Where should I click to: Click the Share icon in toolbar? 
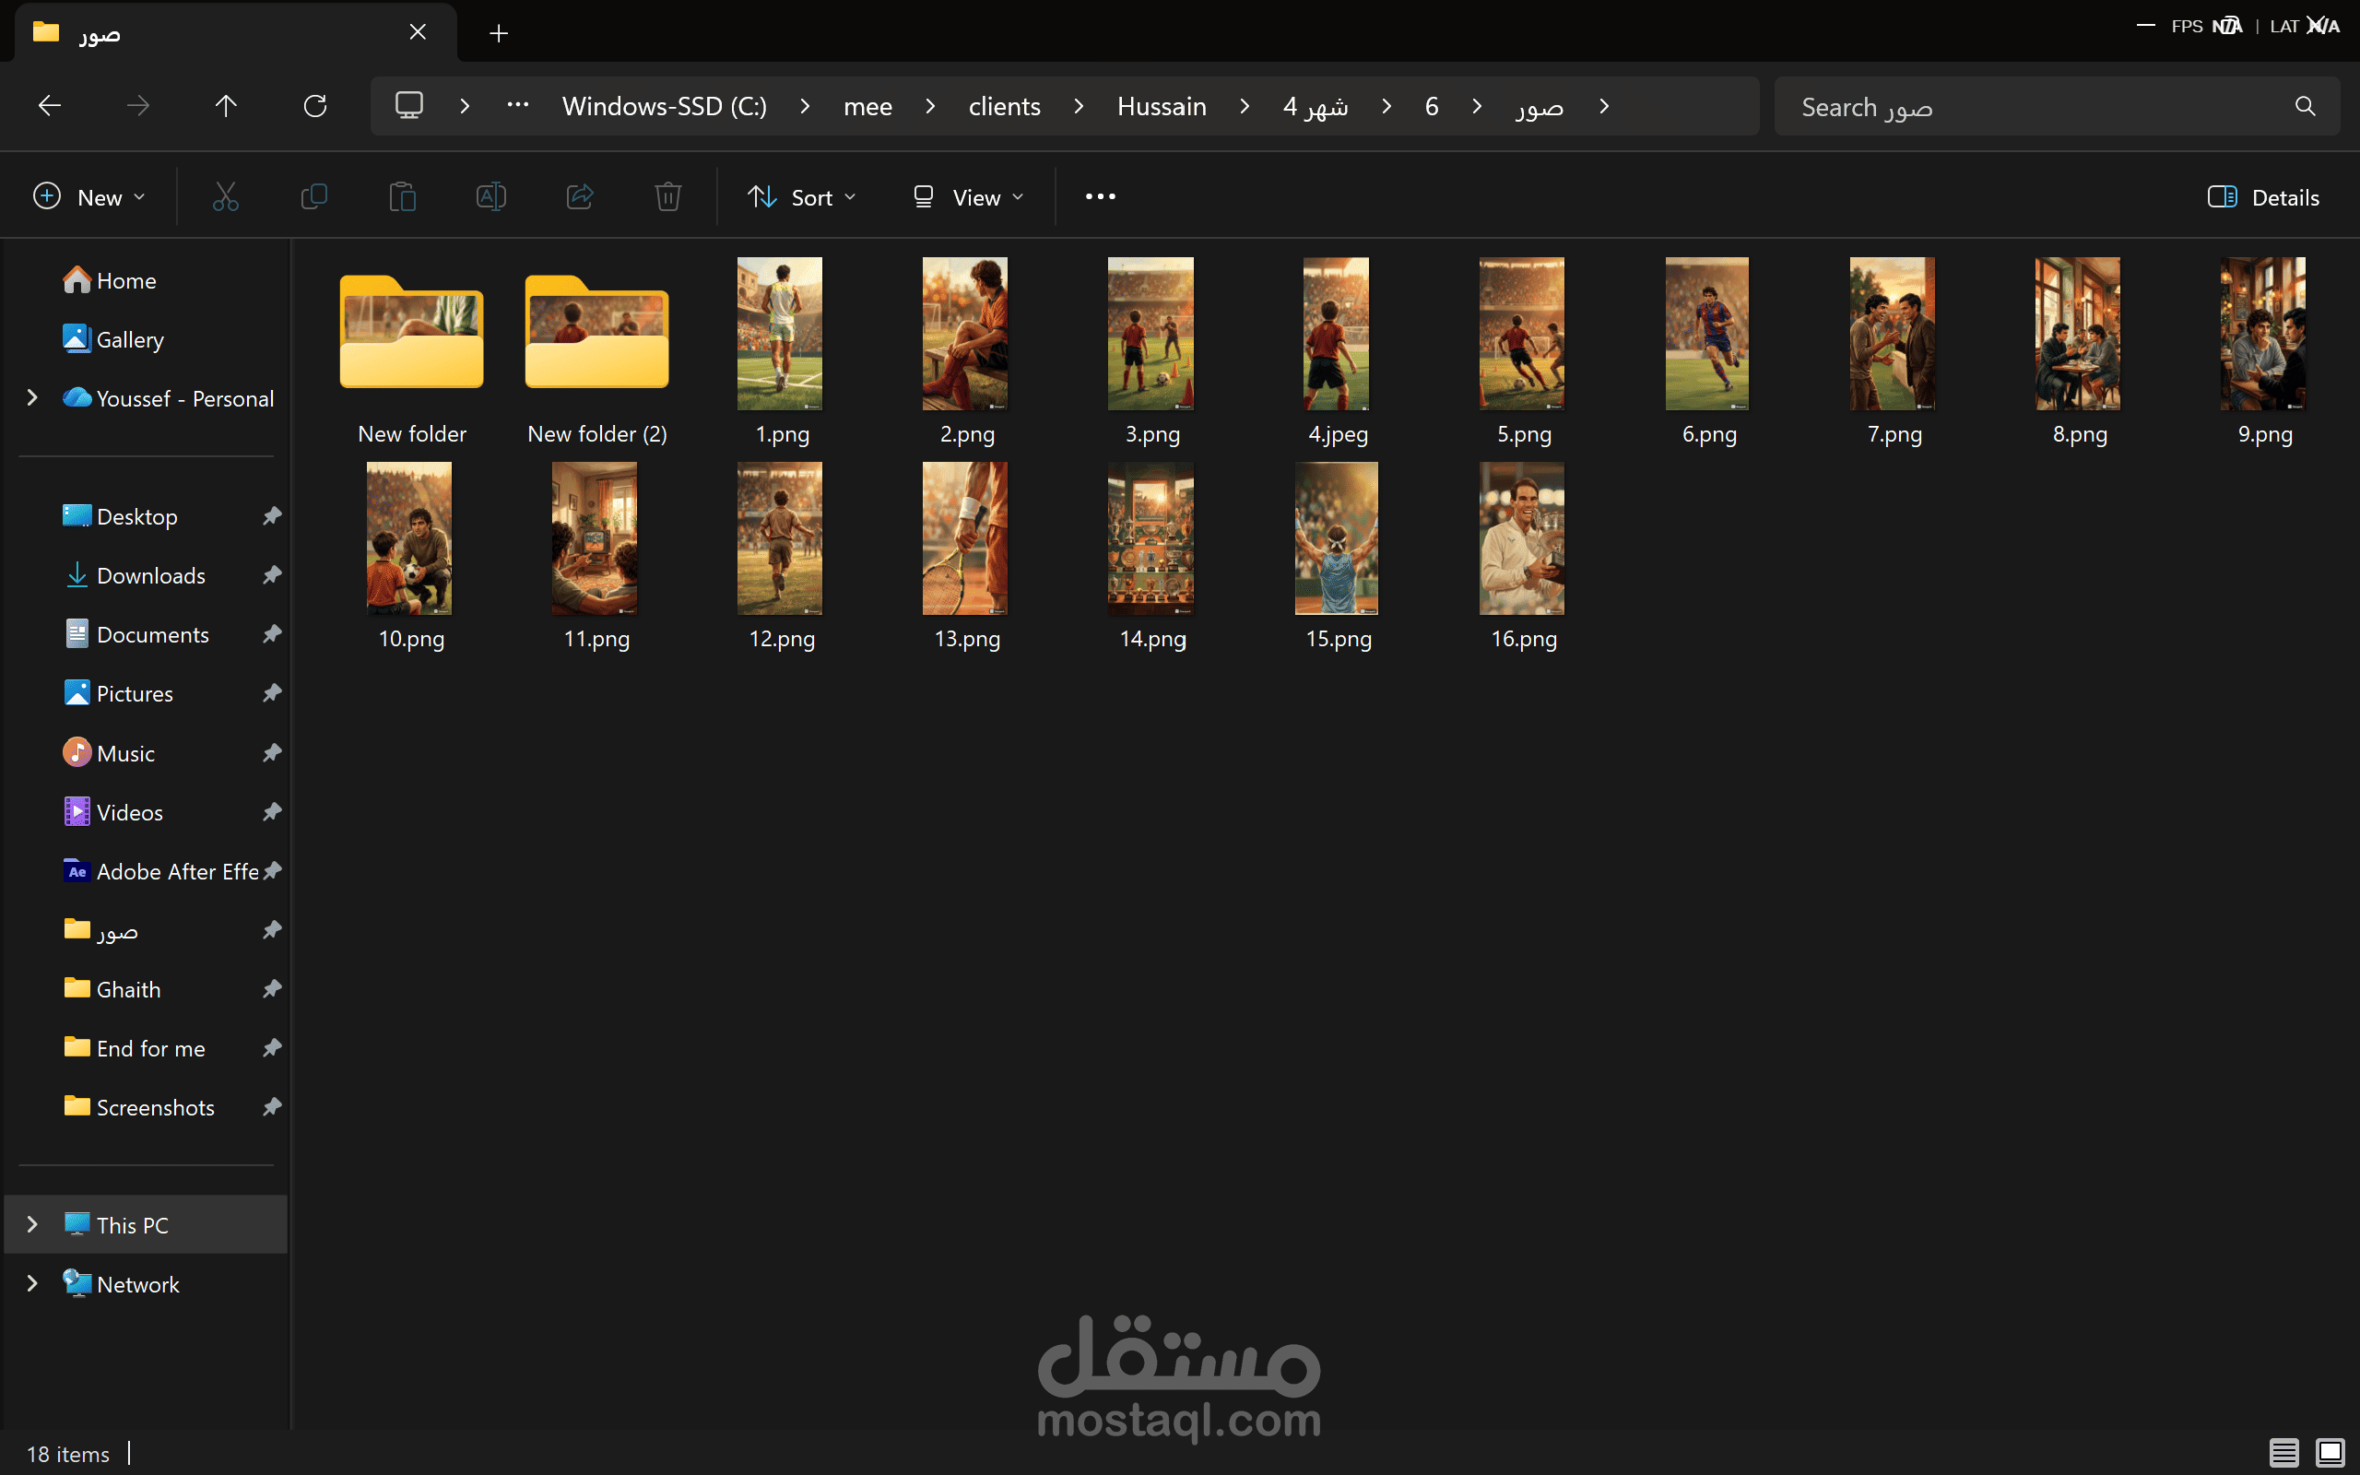579,197
